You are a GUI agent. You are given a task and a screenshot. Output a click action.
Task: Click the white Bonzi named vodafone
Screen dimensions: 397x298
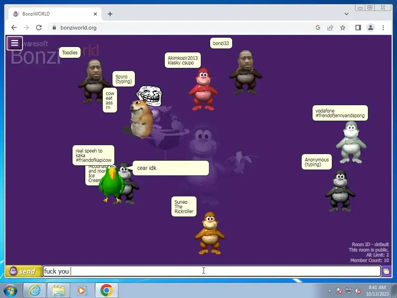click(351, 142)
